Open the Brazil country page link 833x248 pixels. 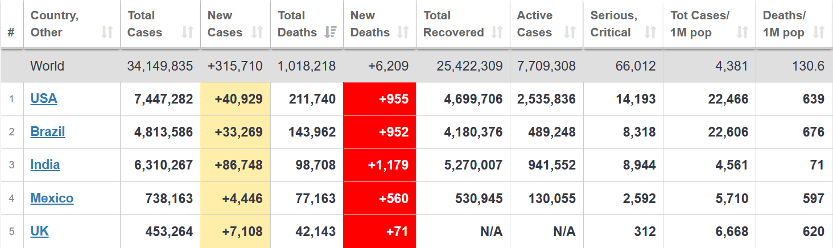pos(48,132)
